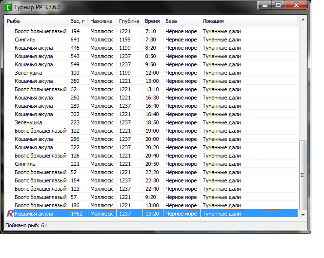The image size is (324, 258).
Task: Select the Боопс большеглазый row weighing 122
Action: [x=151, y=131]
